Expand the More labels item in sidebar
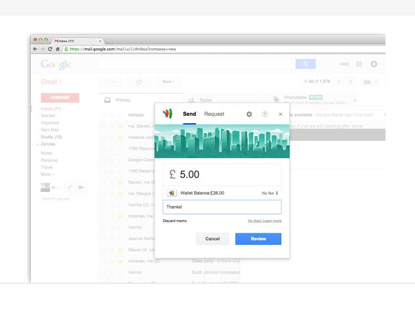 (x=47, y=175)
